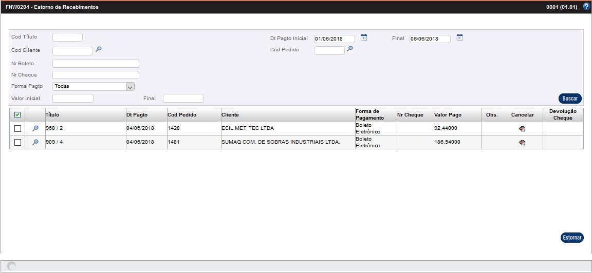Toggle the select-all checkbox in table header
592x273 pixels.
(17, 114)
